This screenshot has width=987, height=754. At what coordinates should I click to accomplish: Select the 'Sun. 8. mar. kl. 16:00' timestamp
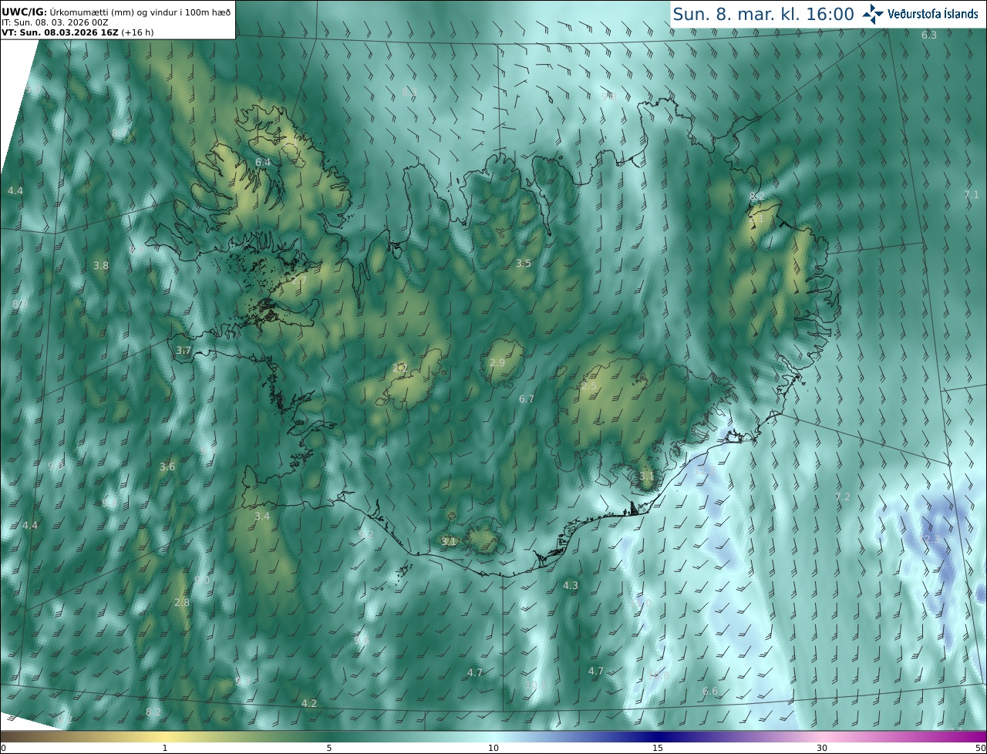(x=763, y=14)
